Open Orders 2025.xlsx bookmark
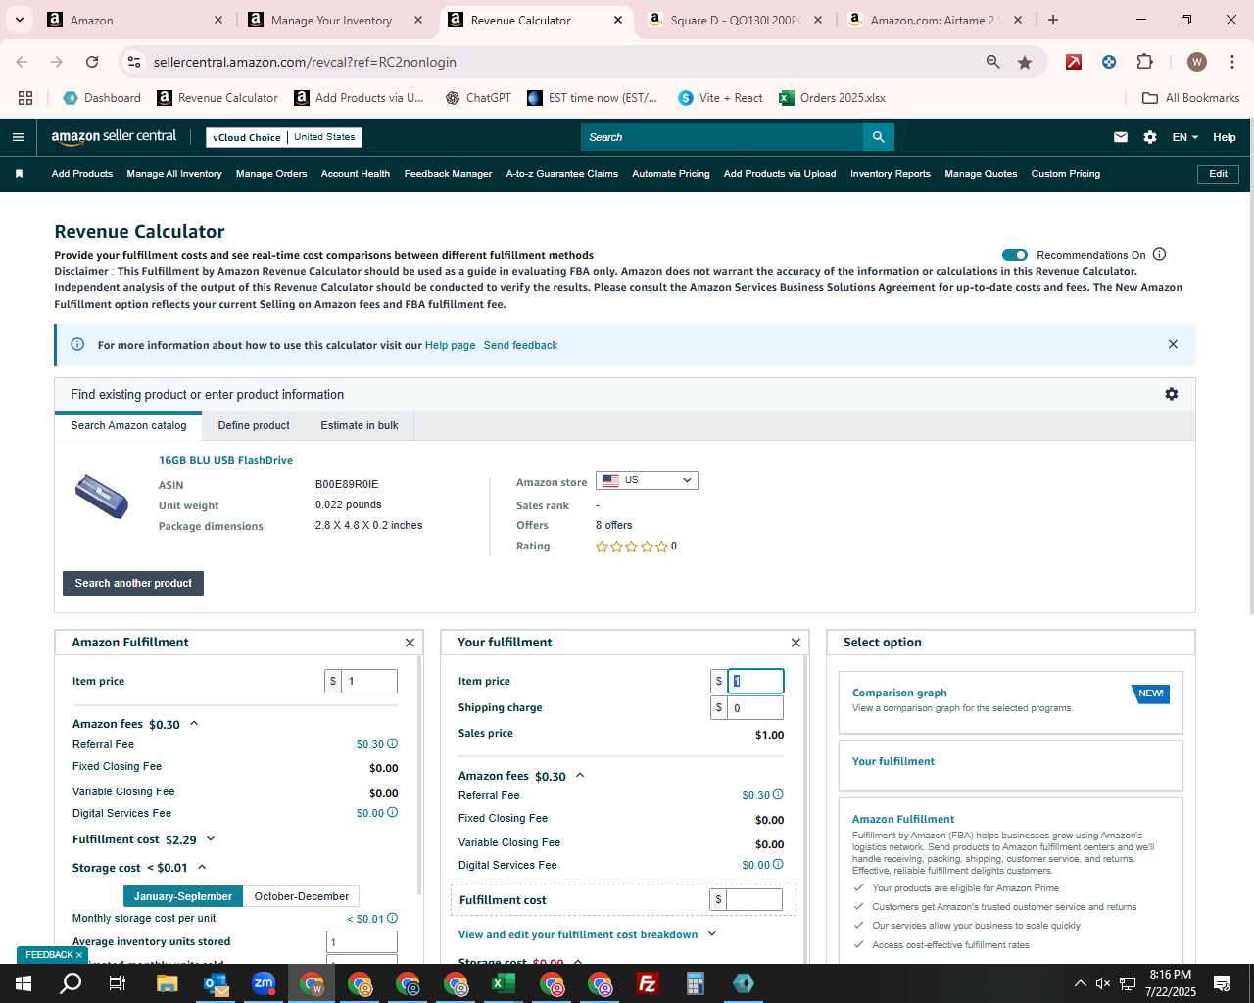 [832, 98]
